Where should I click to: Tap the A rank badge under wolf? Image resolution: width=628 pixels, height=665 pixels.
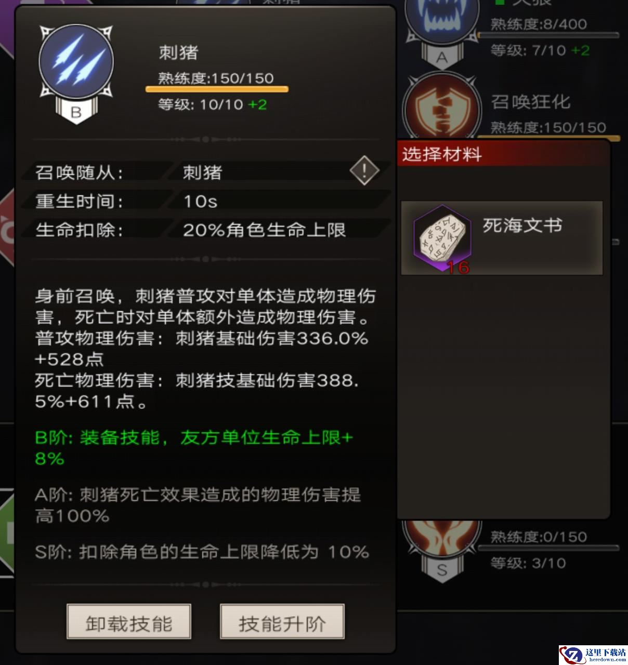pyautogui.click(x=442, y=57)
